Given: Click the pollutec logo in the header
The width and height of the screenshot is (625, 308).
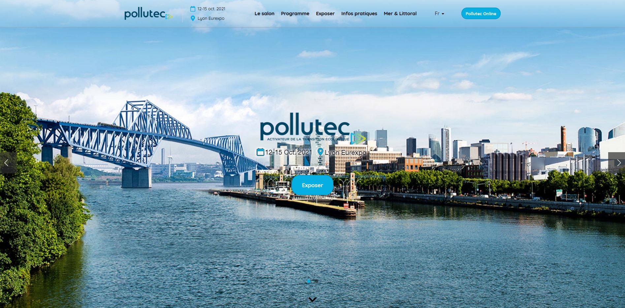Looking at the screenshot, I should point(148,14).
